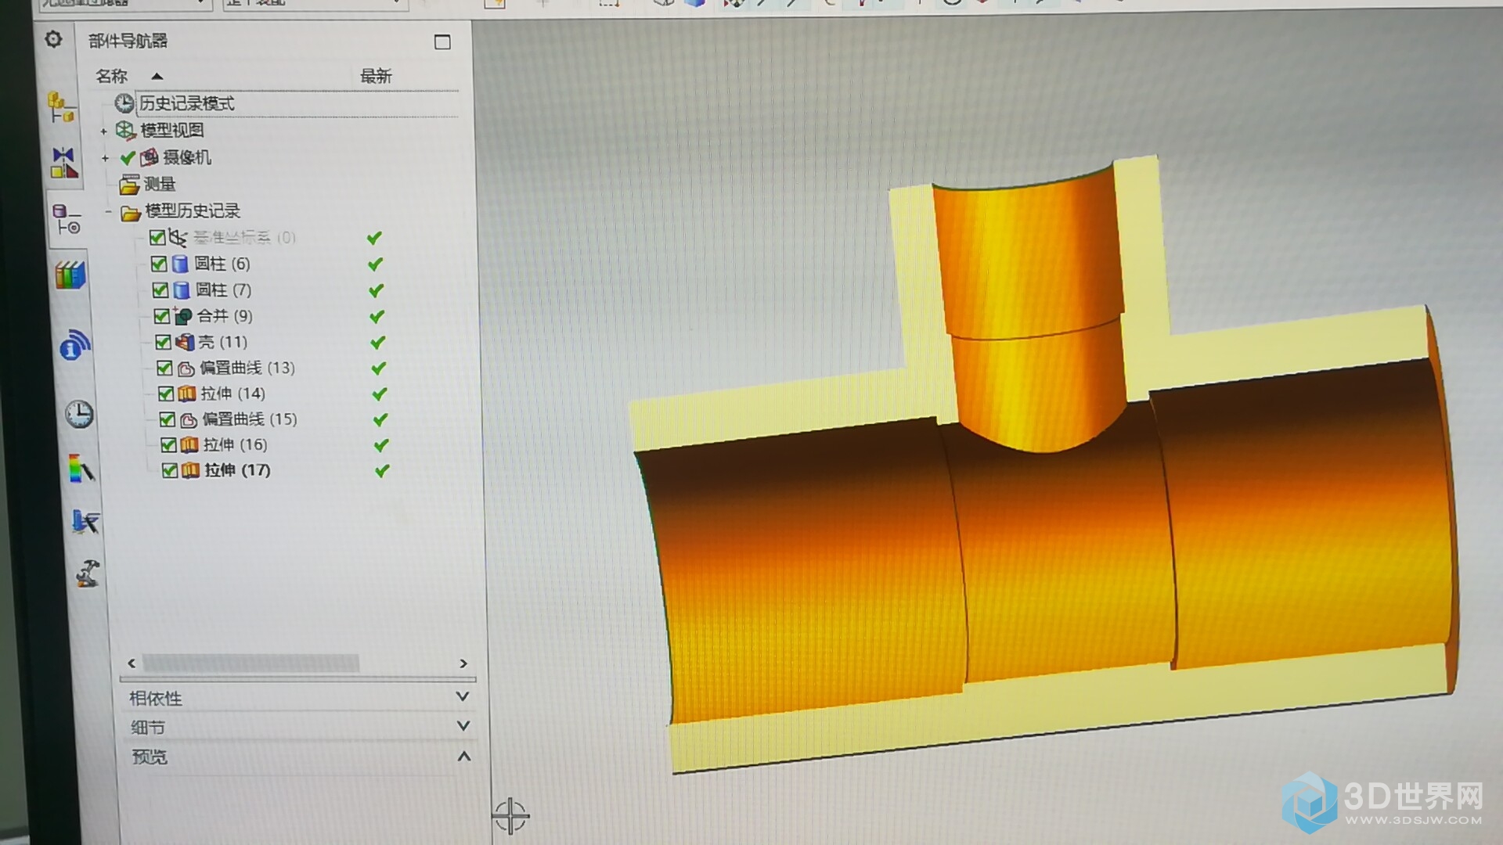Image resolution: width=1503 pixels, height=845 pixels.
Task: Open the color palette analysis sidebar icon
Action: coord(81,469)
